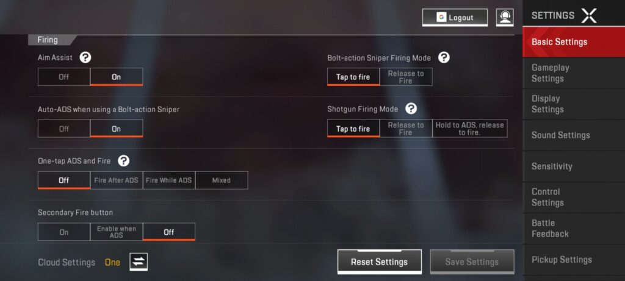Show Bolt-action Sniper Firing Mode help icon
The image size is (625, 281).
444,57
